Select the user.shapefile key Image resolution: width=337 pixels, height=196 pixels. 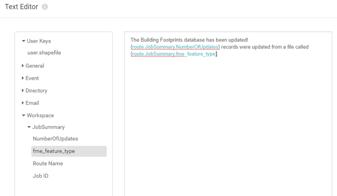pyautogui.click(x=44, y=53)
